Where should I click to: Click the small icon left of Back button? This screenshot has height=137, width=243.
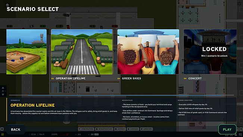click(x=2, y=129)
